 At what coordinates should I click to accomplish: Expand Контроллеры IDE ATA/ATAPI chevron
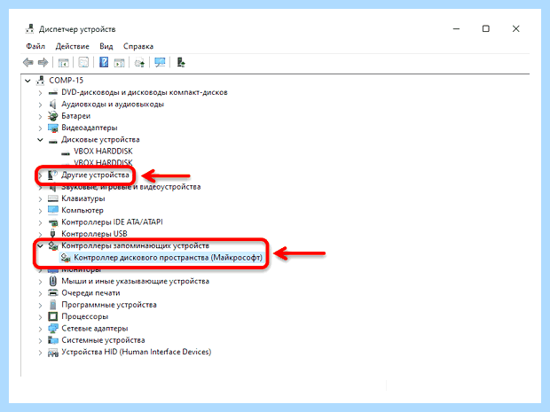tap(40, 222)
